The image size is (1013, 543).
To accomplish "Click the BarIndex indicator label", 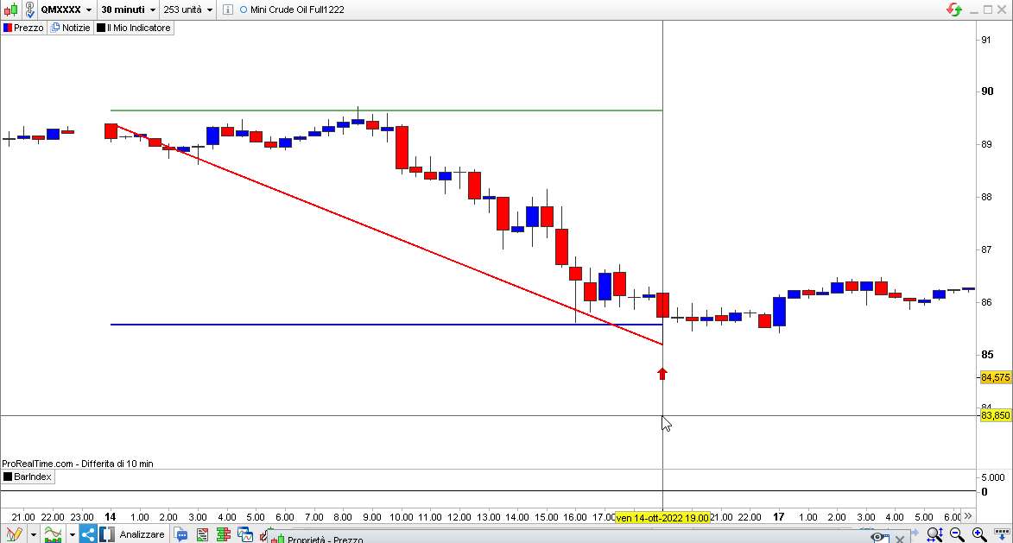I will pos(27,477).
